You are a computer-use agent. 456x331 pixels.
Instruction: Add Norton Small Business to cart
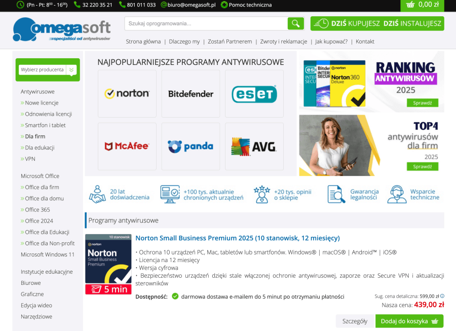point(409,321)
